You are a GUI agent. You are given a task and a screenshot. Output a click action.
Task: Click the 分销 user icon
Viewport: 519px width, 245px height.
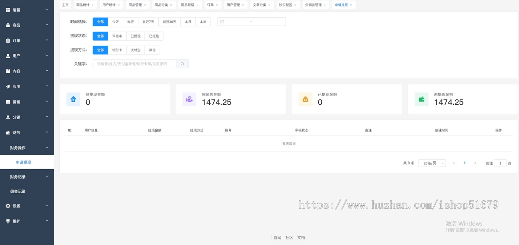(x=8, y=117)
